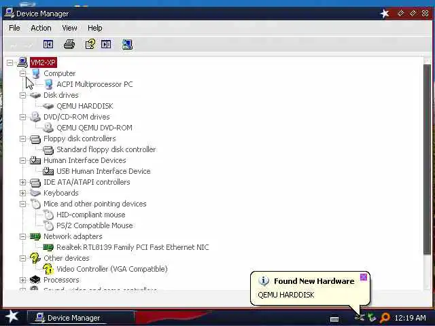
Task: Expand the IDE ATA/ATAPI controllers category
Action: [22, 182]
